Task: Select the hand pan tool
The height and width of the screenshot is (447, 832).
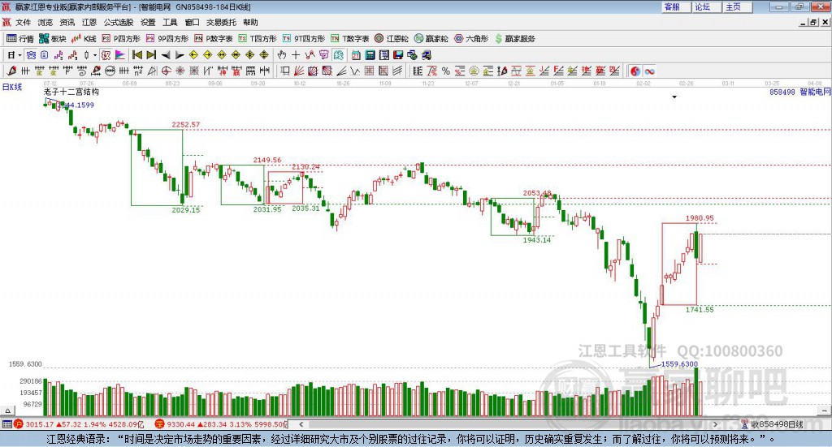Action: tap(282, 55)
